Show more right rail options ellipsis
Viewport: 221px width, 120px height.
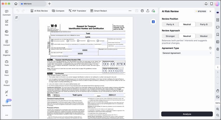coord(218,57)
